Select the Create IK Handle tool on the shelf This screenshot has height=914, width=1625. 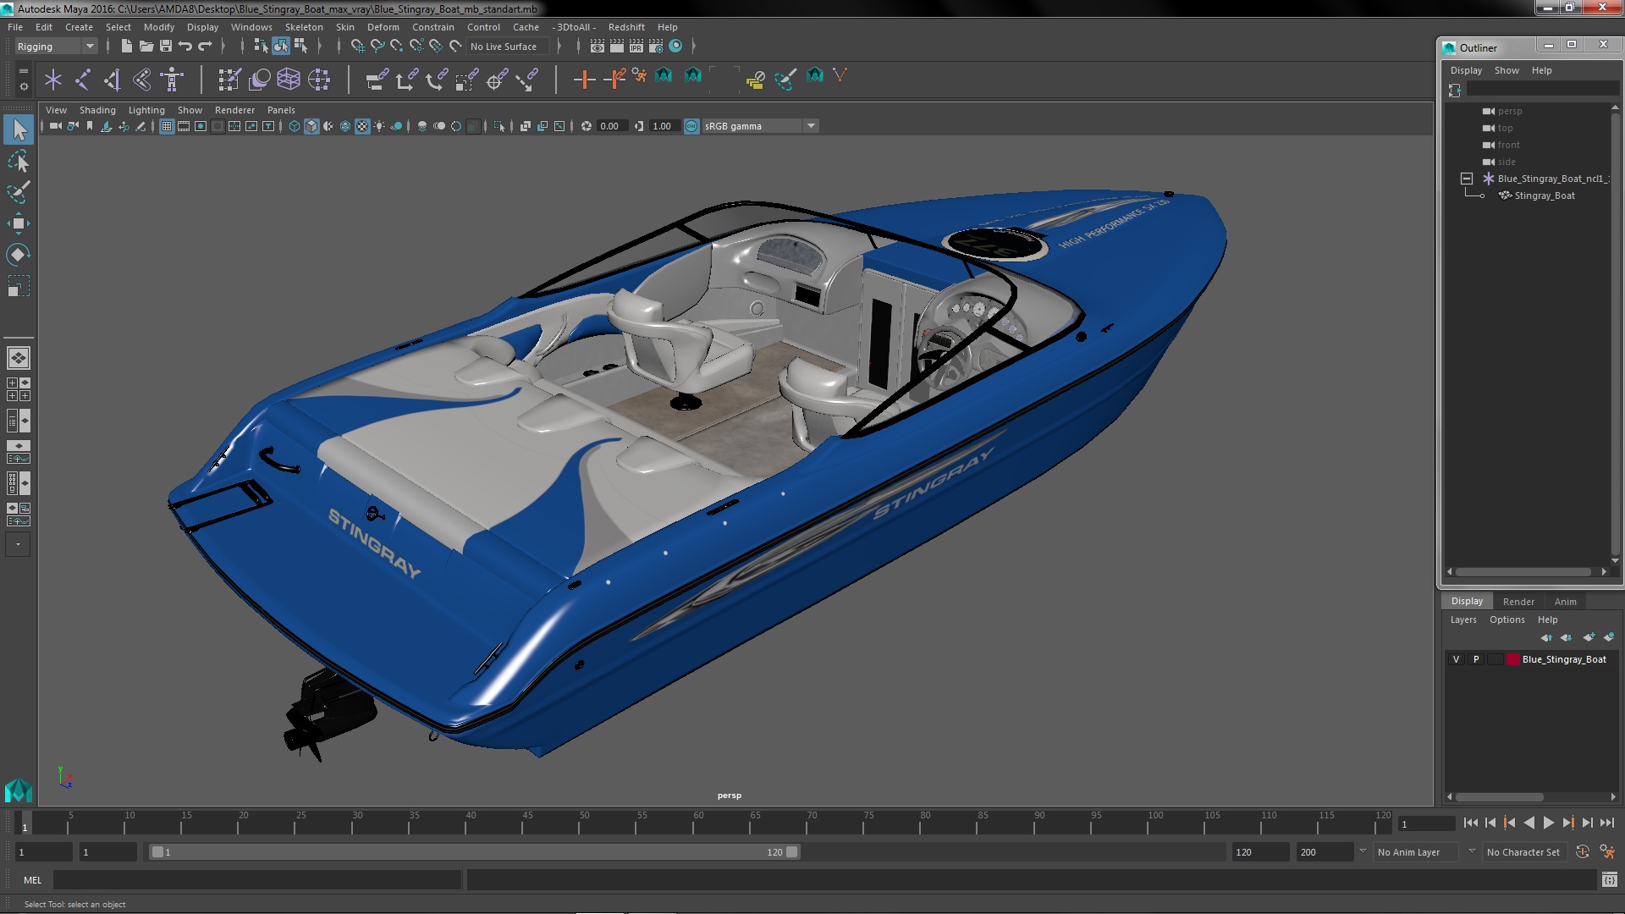[113, 80]
